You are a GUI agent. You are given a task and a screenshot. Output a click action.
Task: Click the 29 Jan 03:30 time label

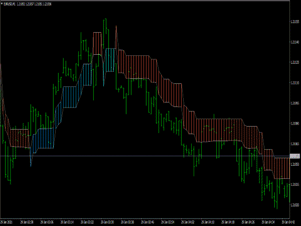click(107, 222)
